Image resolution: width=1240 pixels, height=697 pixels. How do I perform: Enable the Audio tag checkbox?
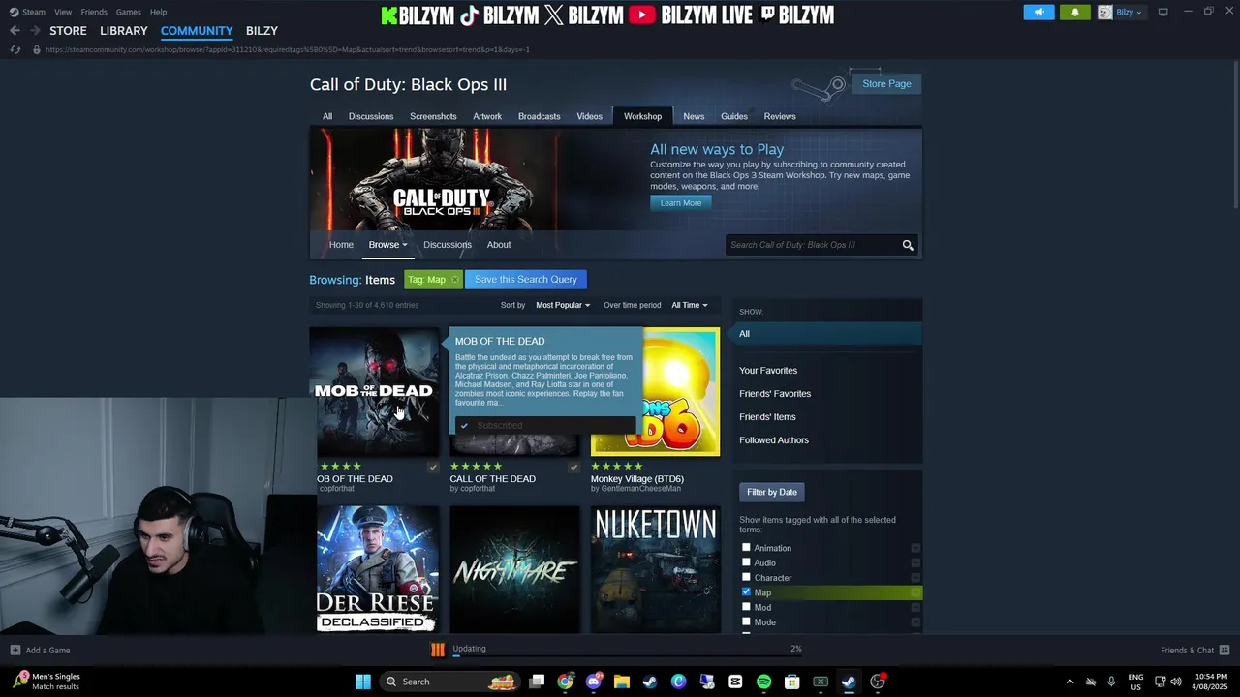point(746,562)
